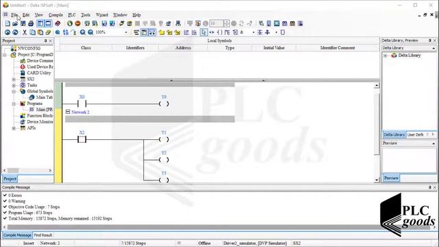Select Function Blocks tree item
The image size is (439, 247).
click(x=40, y=116)
